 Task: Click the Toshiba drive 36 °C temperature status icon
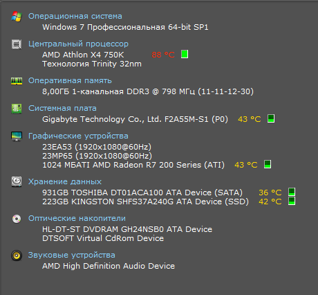coord(292,192)
